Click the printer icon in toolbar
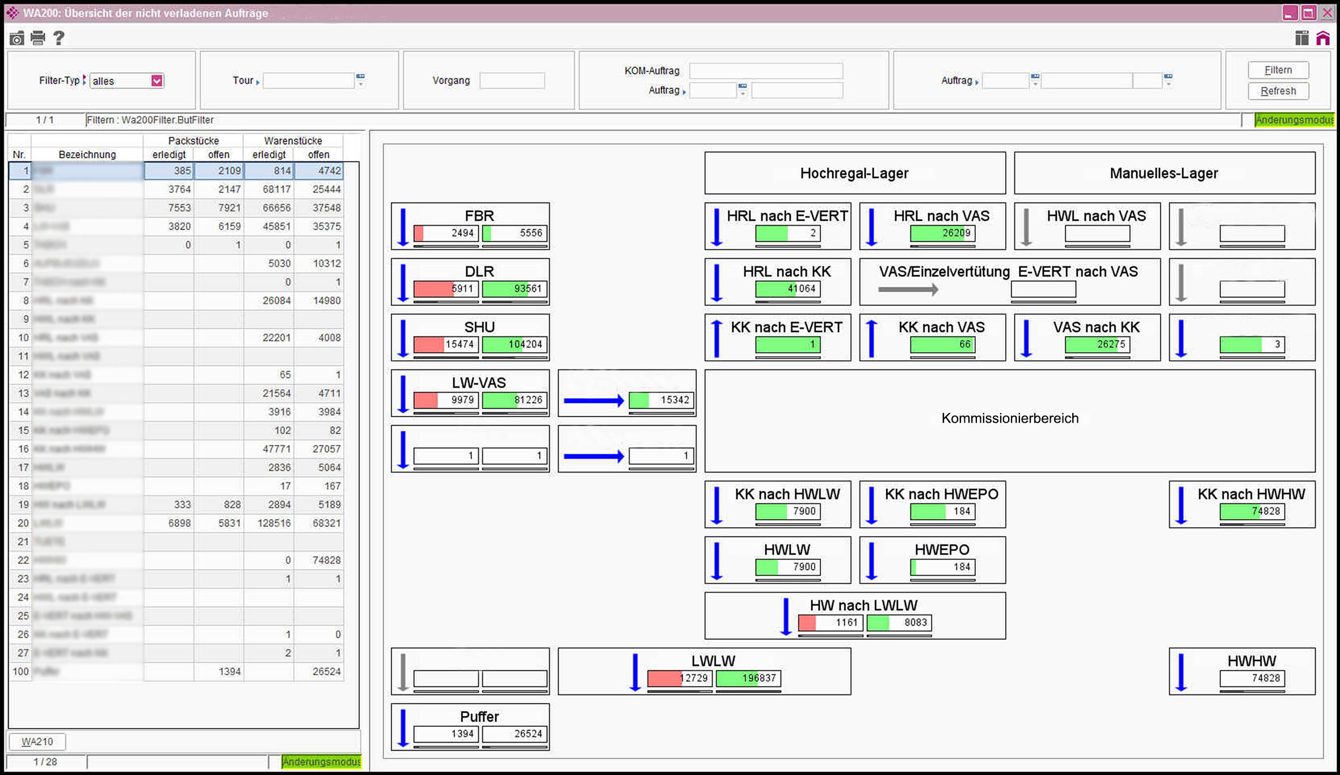Screen dimensions: 1340x775 pos(38,38)
